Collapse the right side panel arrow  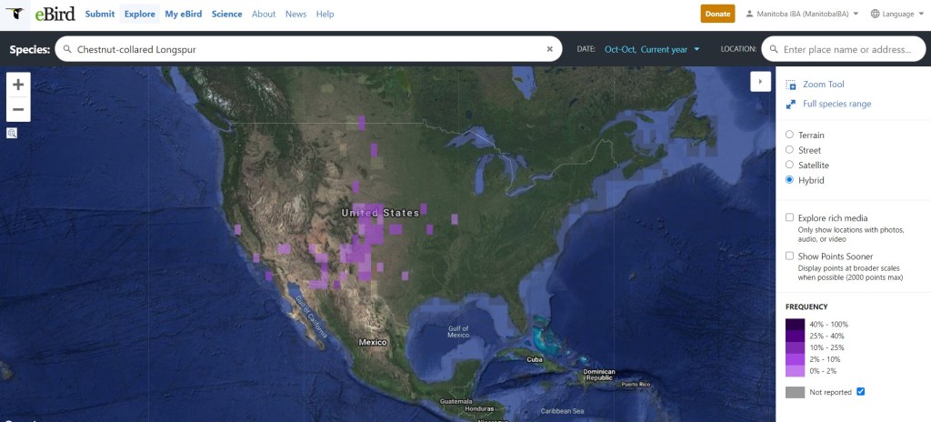click(x=760, y=81)
